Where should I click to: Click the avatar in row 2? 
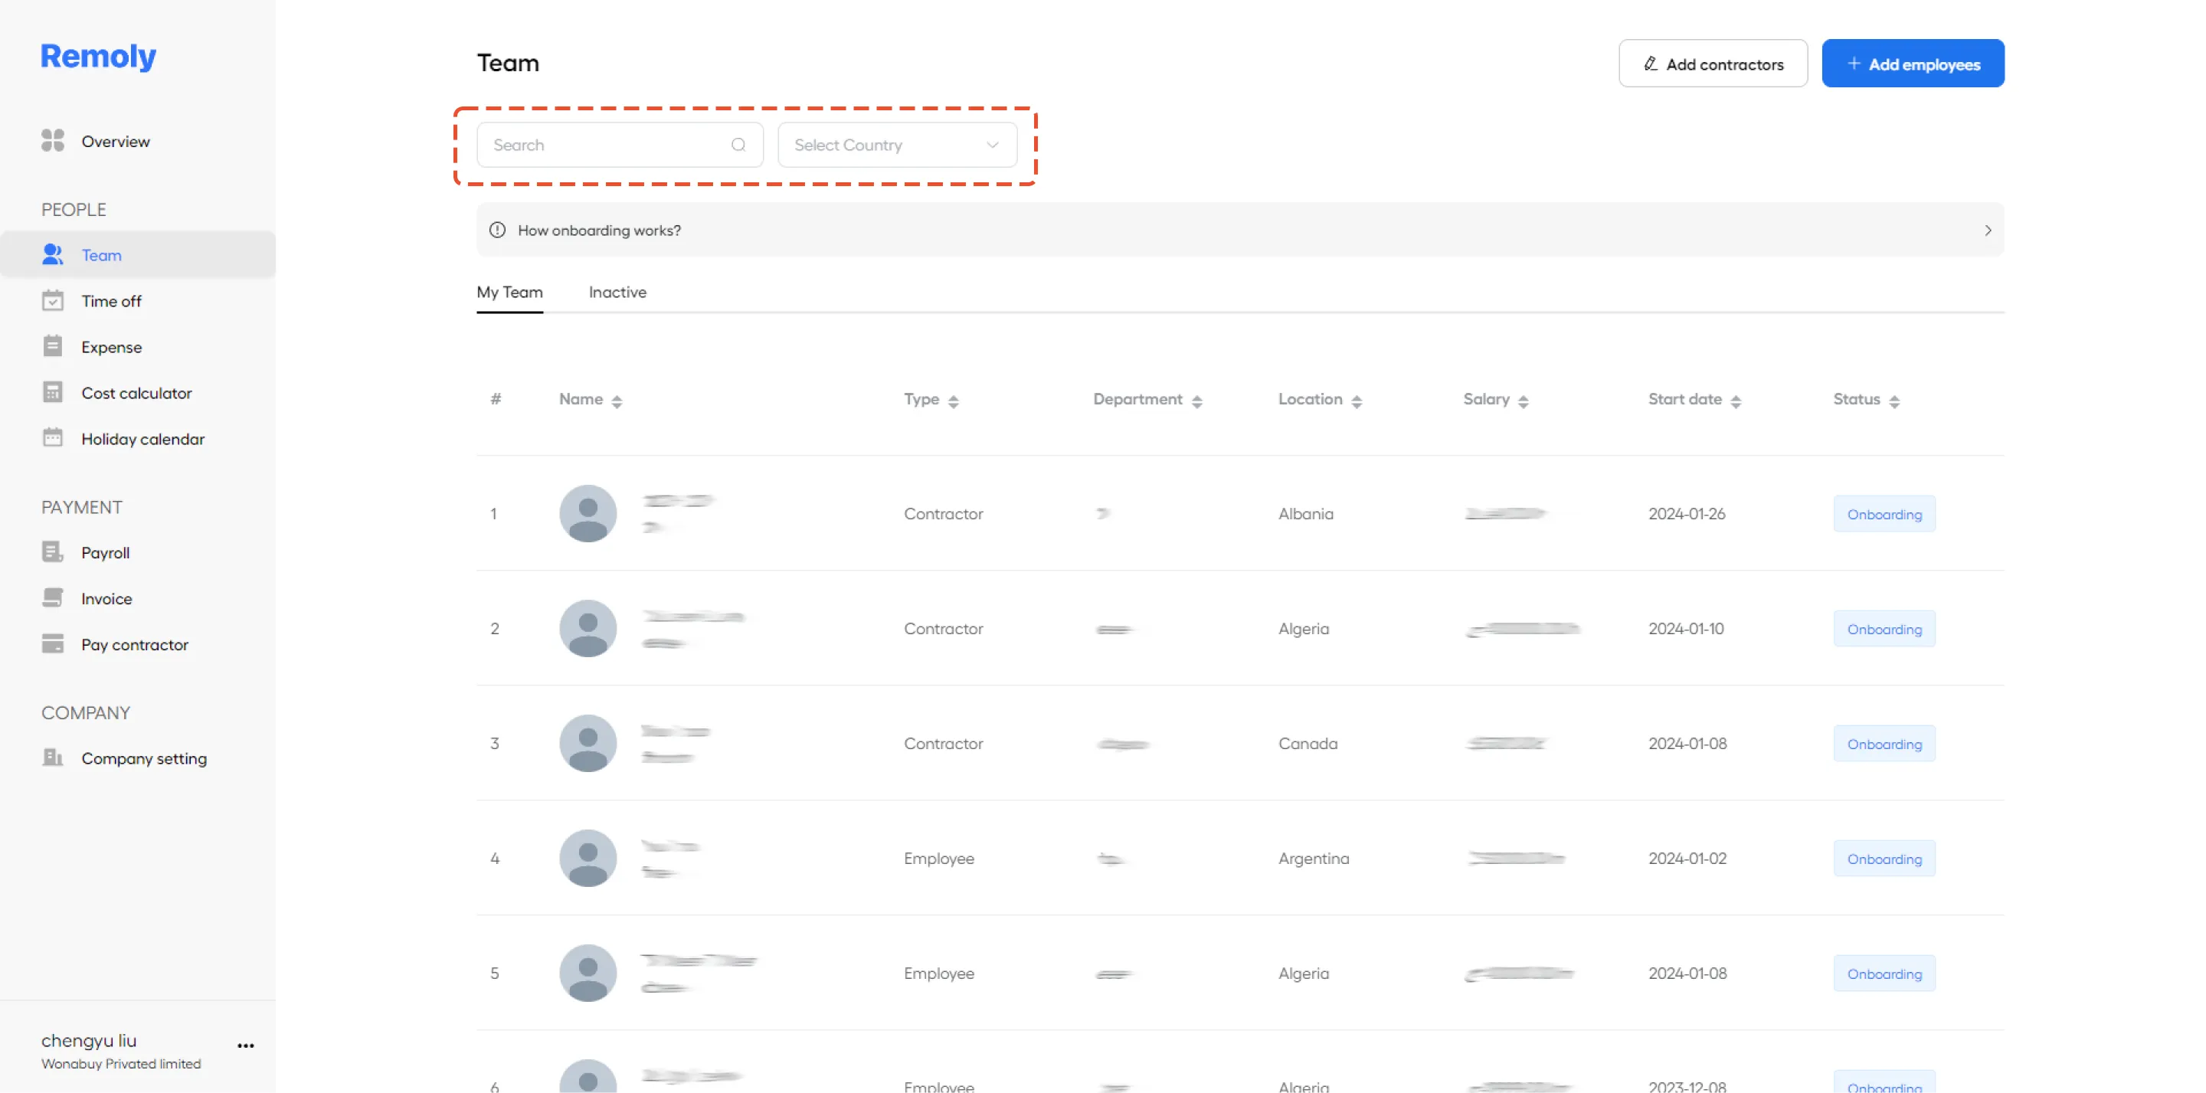[588, 628]
